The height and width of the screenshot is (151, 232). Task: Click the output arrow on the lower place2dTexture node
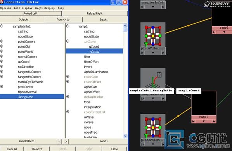click(163, 144)
